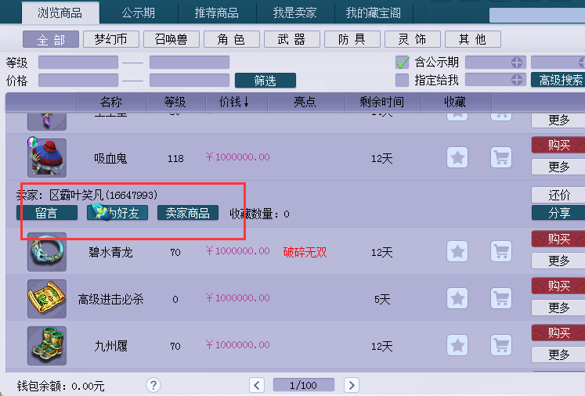This screenshot has width=585, height=396.
Task: Click page number field 1/100
Action: [304, 385]
